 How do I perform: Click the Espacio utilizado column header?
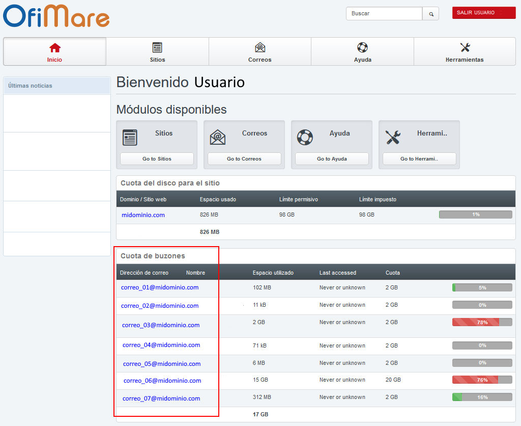click(273, 273)
